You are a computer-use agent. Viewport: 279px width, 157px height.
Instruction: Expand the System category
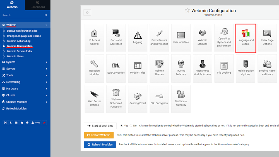tap(25, 62)
